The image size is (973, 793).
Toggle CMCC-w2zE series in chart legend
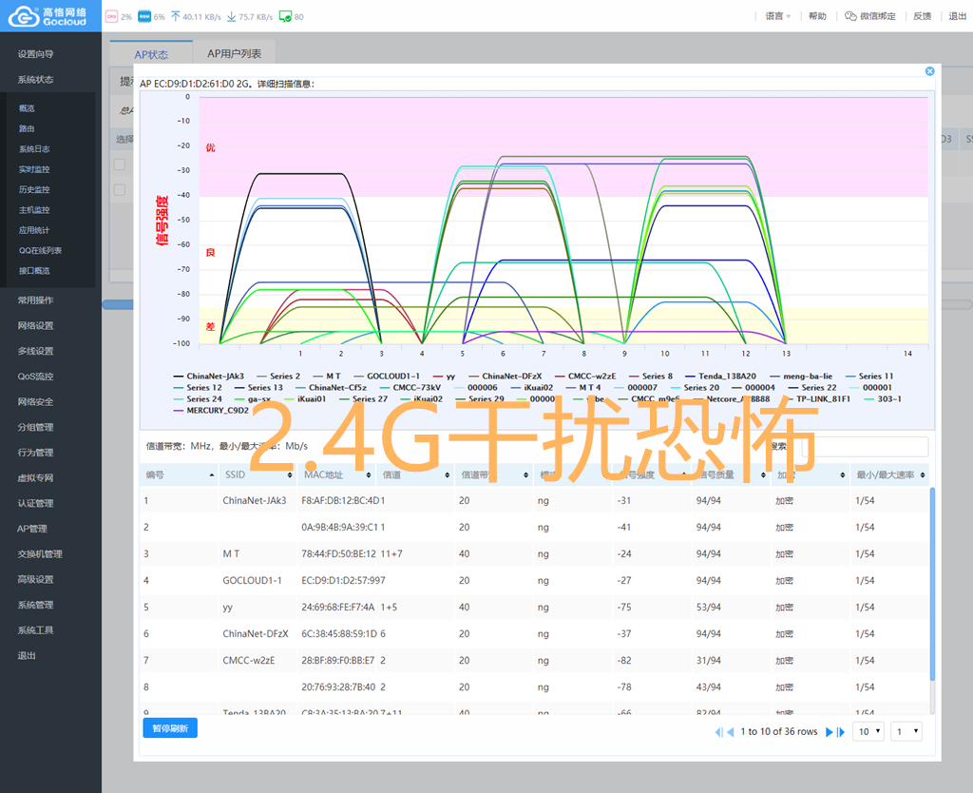(x=585, y=377)
